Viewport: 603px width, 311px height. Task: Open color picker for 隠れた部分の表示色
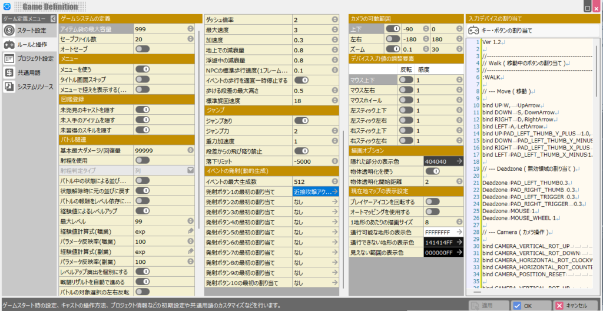459,160
